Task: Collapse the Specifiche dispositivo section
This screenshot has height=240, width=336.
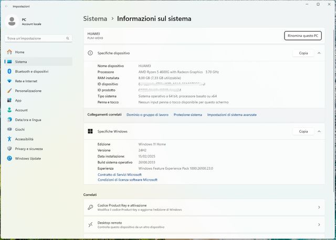Action: coord(319,53)
